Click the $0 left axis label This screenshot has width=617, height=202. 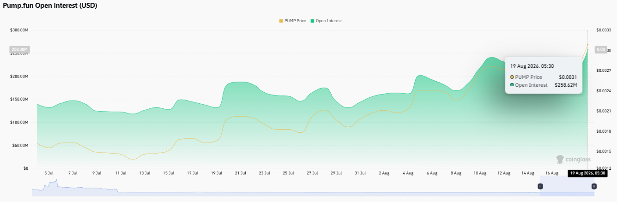click(x=26, y=168)
